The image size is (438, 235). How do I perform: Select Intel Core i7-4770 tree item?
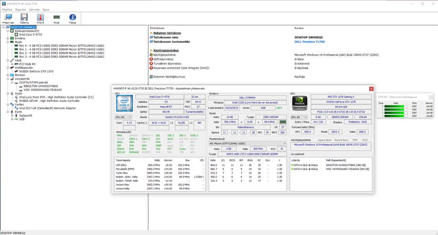click(x=31, y=35)
